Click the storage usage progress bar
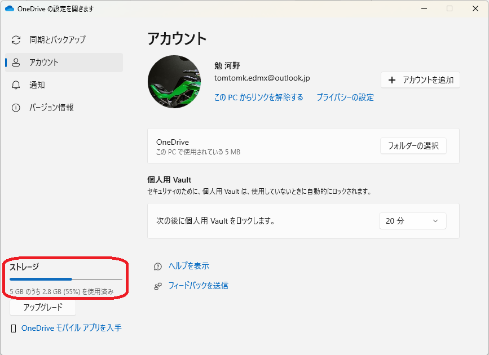 click(x=66, y=279)
